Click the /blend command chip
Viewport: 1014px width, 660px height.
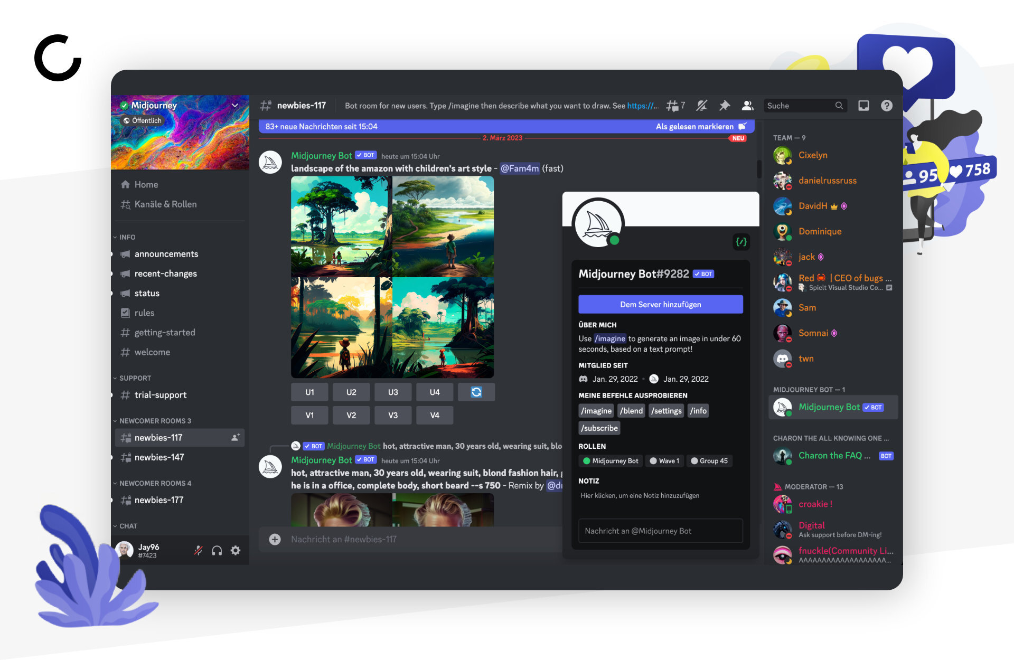pyautogui.click(x=632, y=411)
